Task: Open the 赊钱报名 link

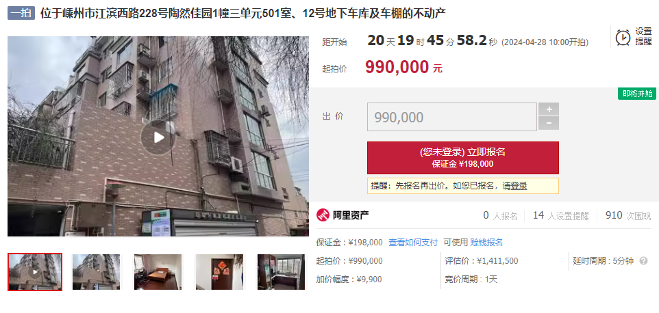Action: tap(486, 243)
